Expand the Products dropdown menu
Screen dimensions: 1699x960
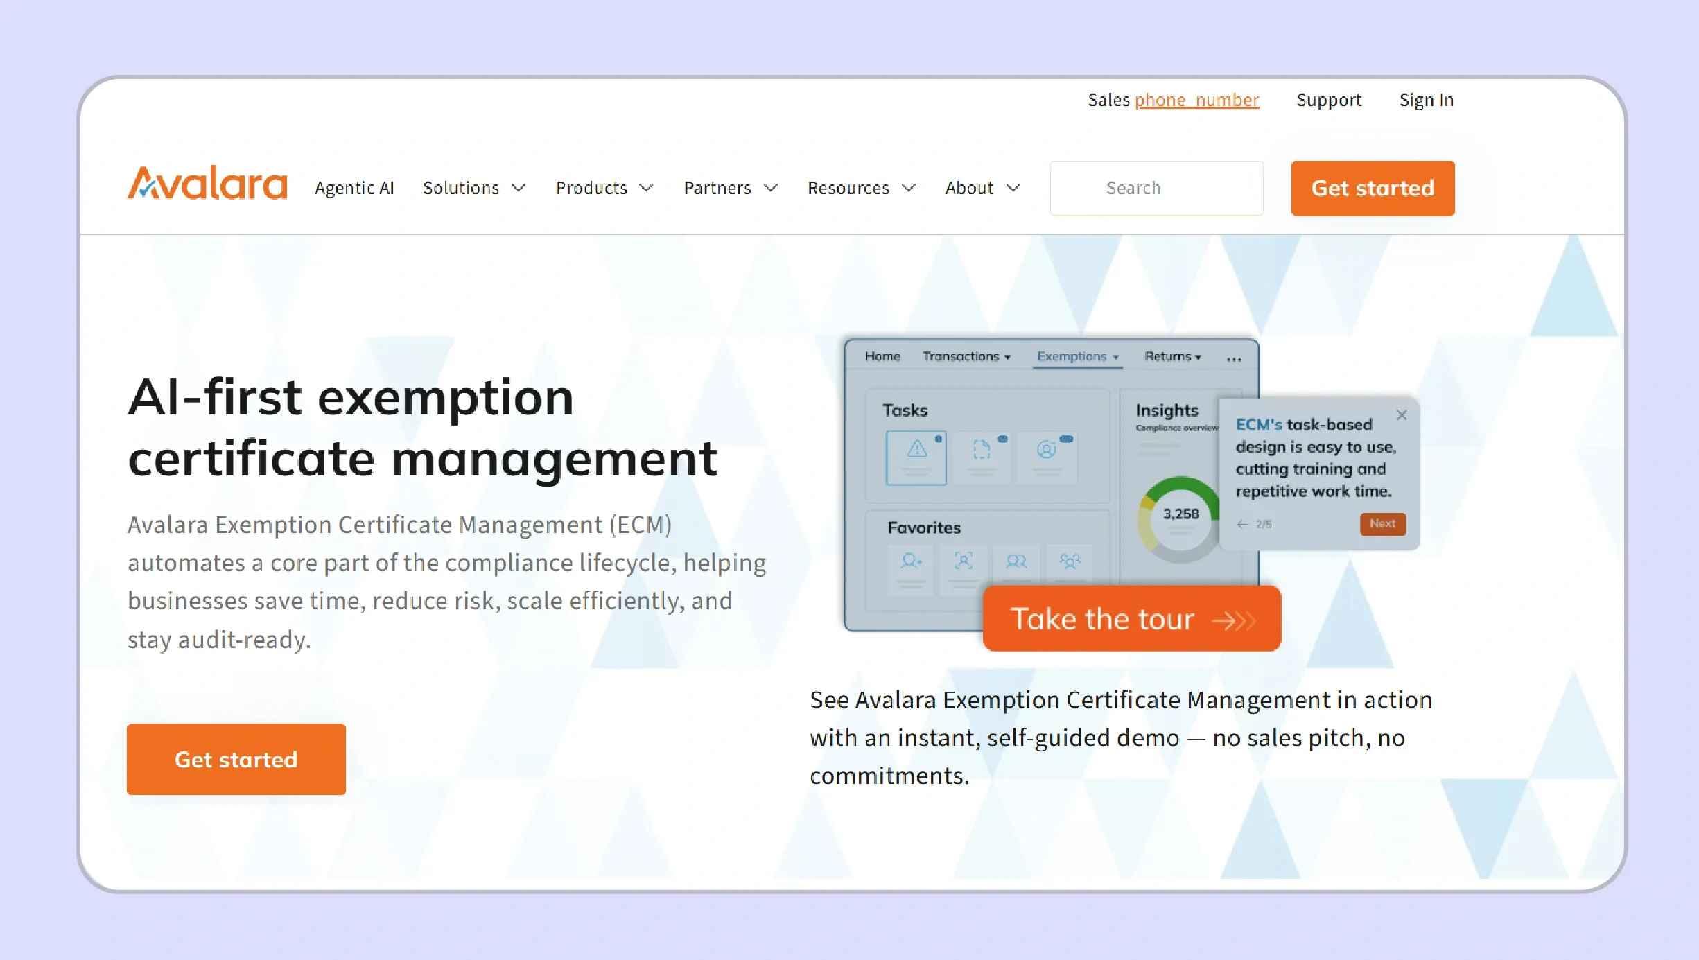[604, 188]
